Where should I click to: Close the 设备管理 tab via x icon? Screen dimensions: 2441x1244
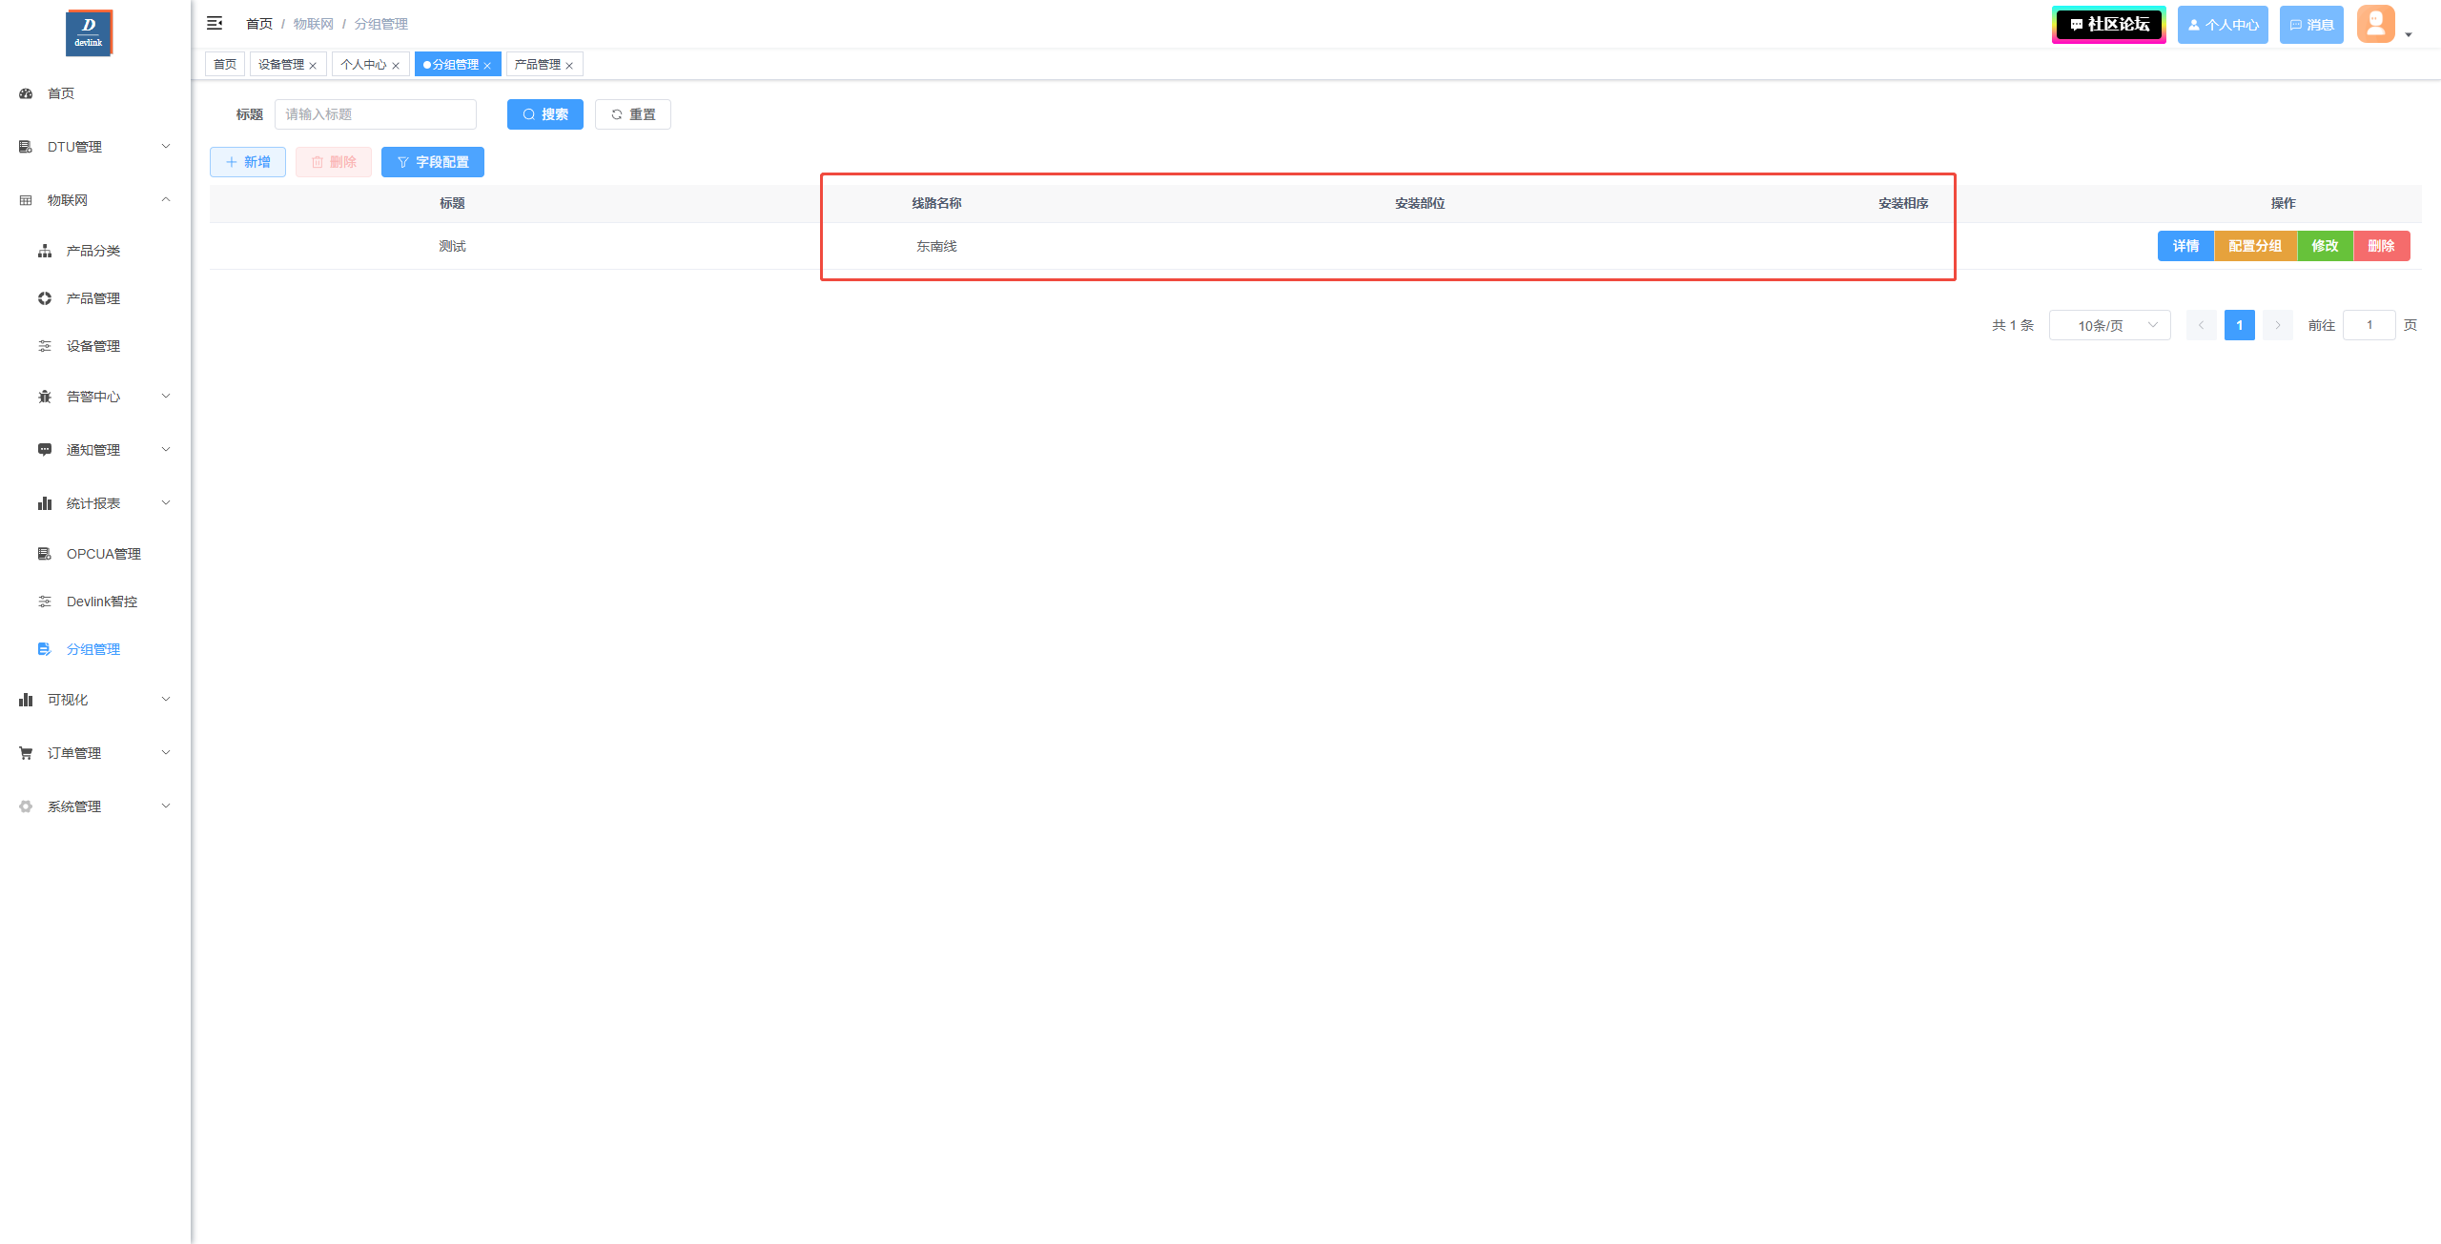point(313,66)
